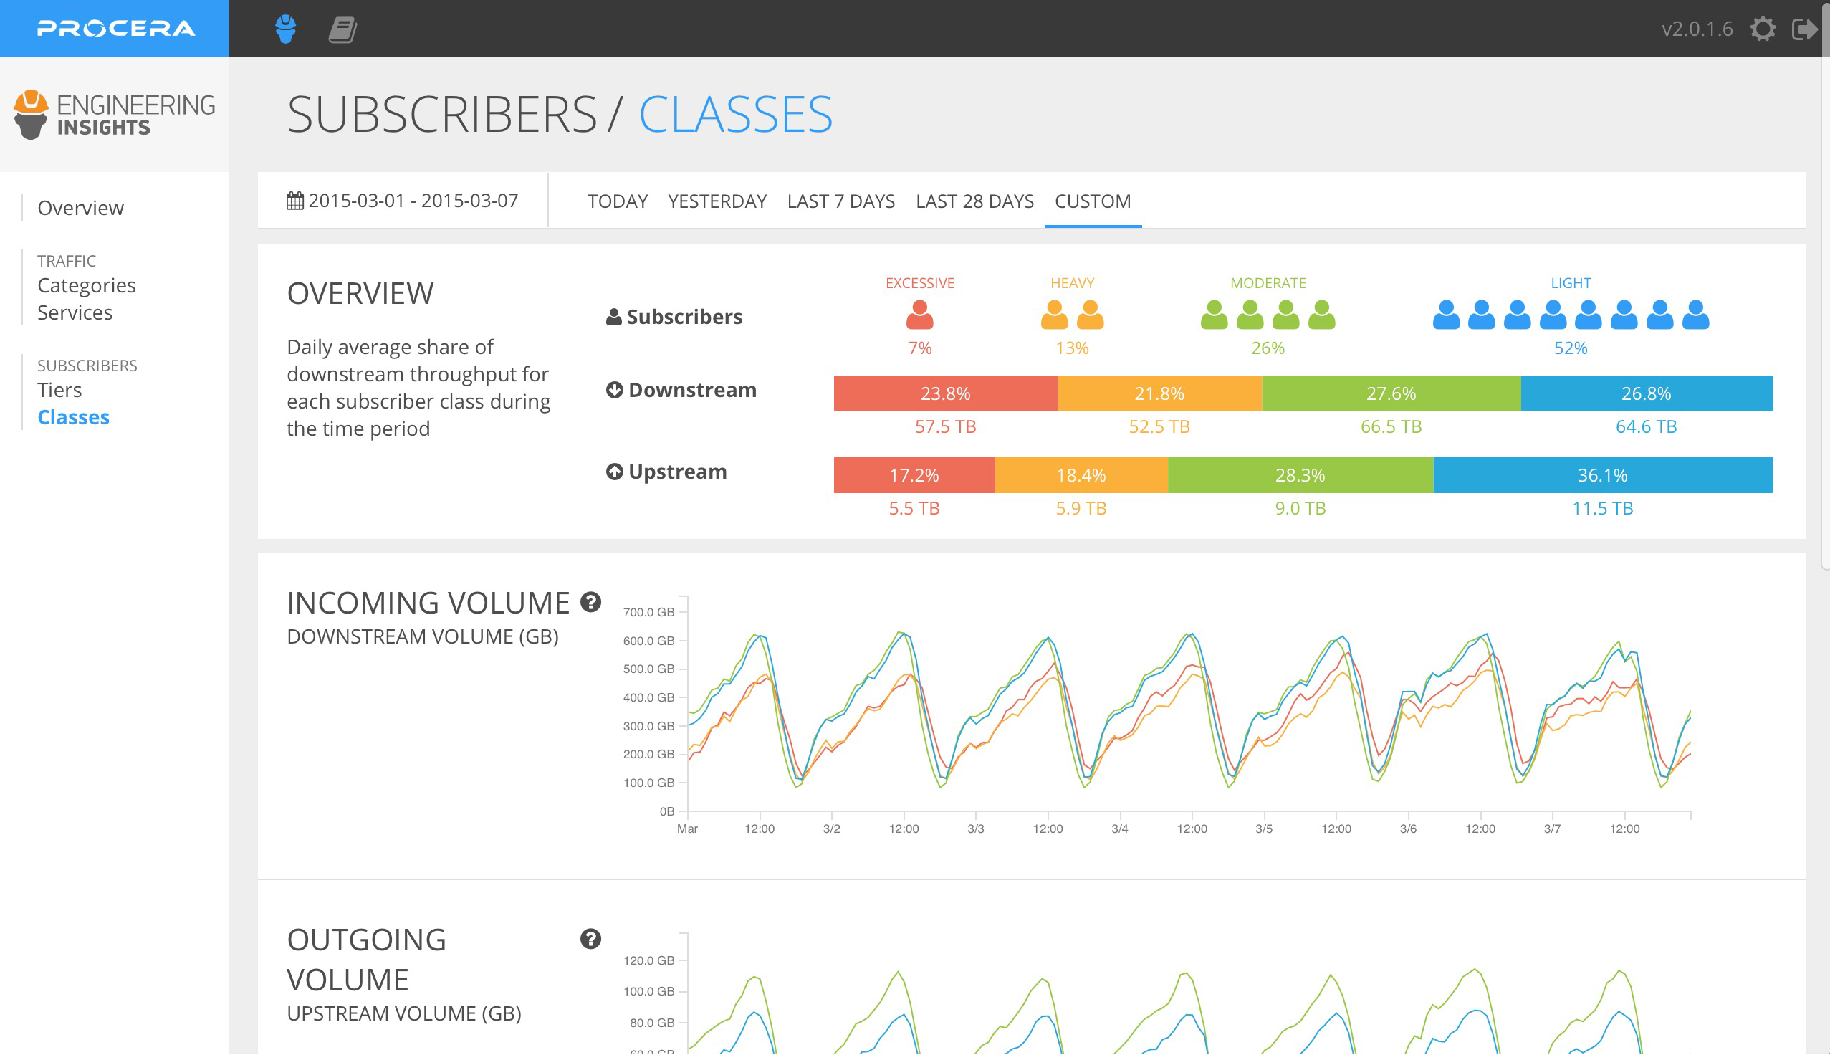Open the Overview sidebar link
Image resolution: width=1830 pixels, height=1055 pixels.
(80, 208)
